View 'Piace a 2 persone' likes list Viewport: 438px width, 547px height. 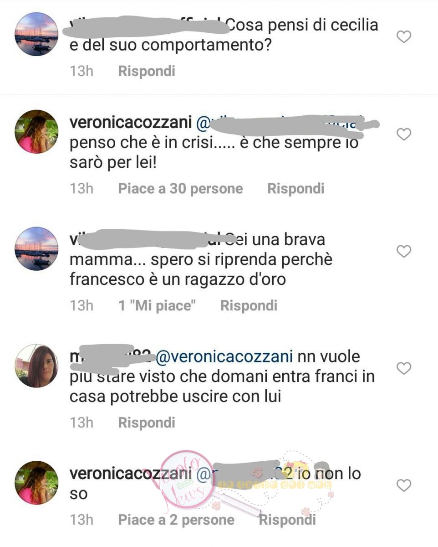pyautogui.click(x=176, y=520)
